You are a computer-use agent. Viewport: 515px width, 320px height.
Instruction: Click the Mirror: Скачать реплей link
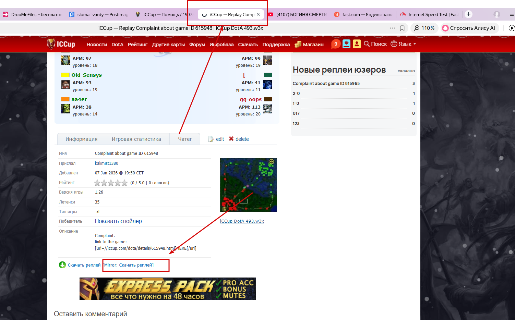129,265
